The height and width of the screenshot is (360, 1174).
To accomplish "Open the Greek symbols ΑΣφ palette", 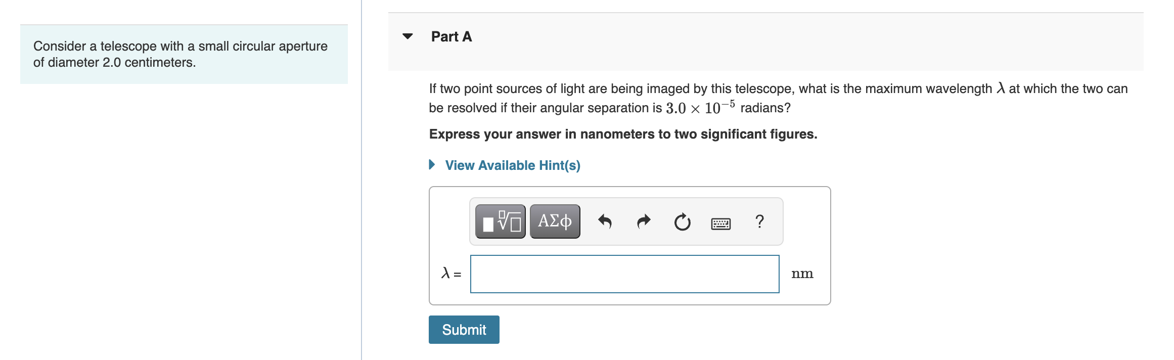I will 555,221.
